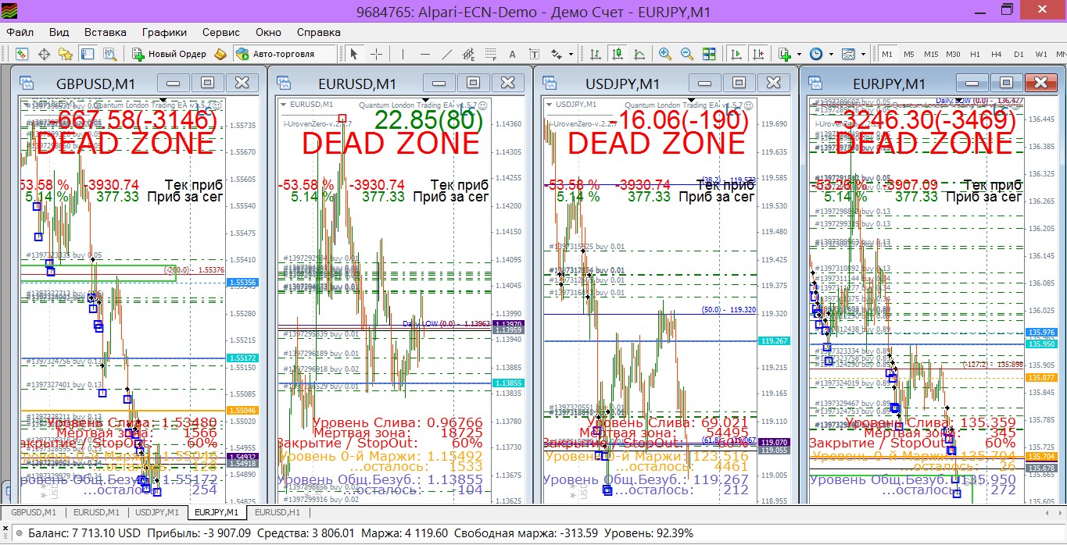Select the Crosshair cursor tool

[x=376, y=54]
